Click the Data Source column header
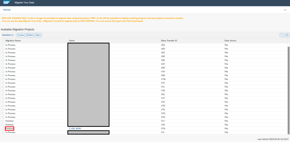 click(x=256, y=41)
